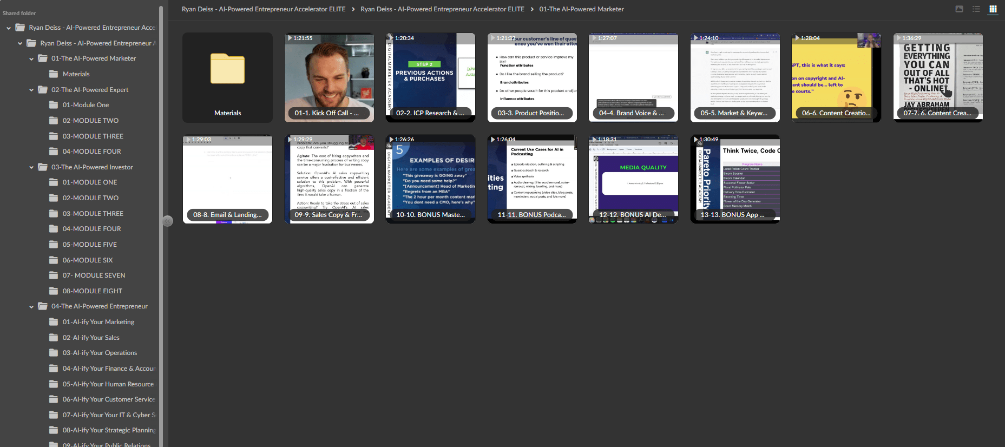Click the sidebar vertical scrollbar
Viewport: 1005px width, 447px height.
click(x=161, y=226)
